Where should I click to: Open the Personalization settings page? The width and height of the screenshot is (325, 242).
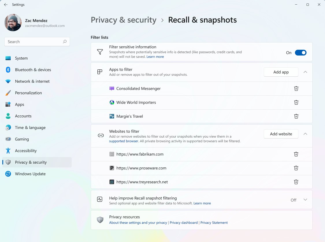pyautogui.click(x=28, y=93)
